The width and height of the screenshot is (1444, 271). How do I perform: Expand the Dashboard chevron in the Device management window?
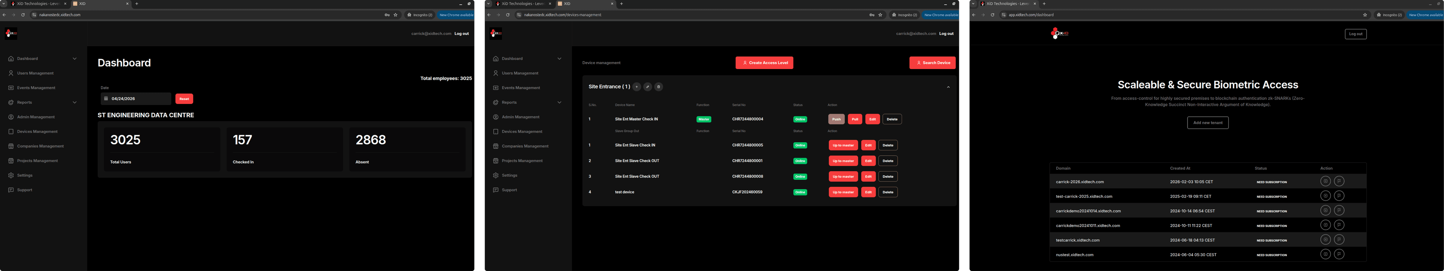pos(559,59)
